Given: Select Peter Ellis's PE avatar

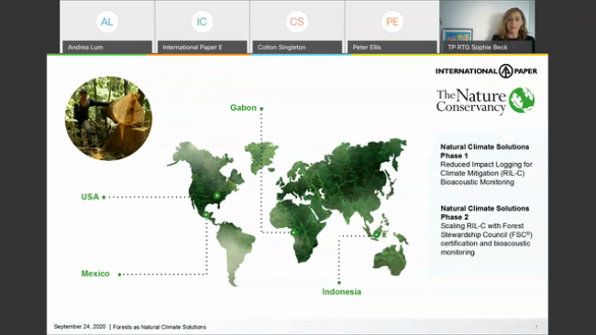Looking at the screenshot, I should pyautogui.click(x=392, y=22).
